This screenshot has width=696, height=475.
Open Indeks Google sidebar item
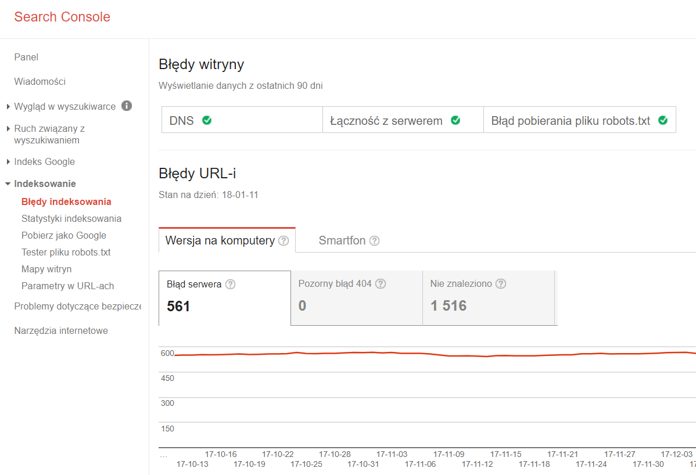(44, 162)
